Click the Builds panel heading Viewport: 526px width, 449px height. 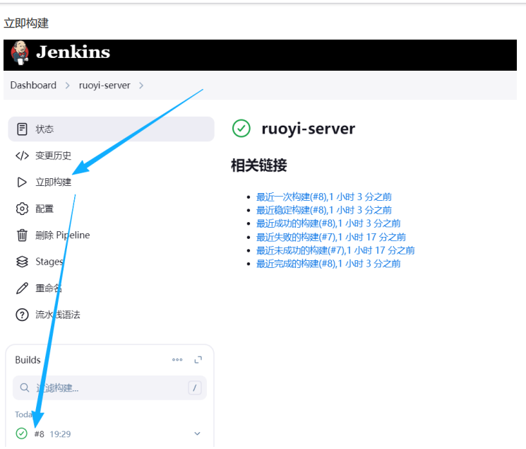(x=28, y=360)
